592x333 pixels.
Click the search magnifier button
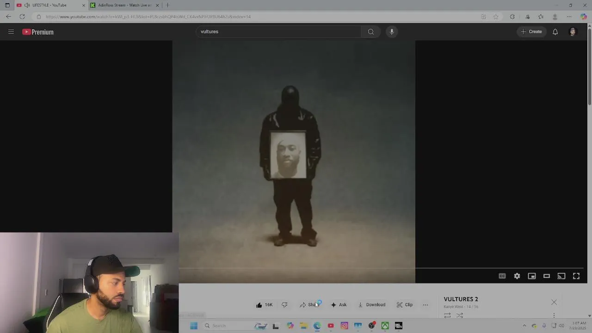(x=371, y=32)
